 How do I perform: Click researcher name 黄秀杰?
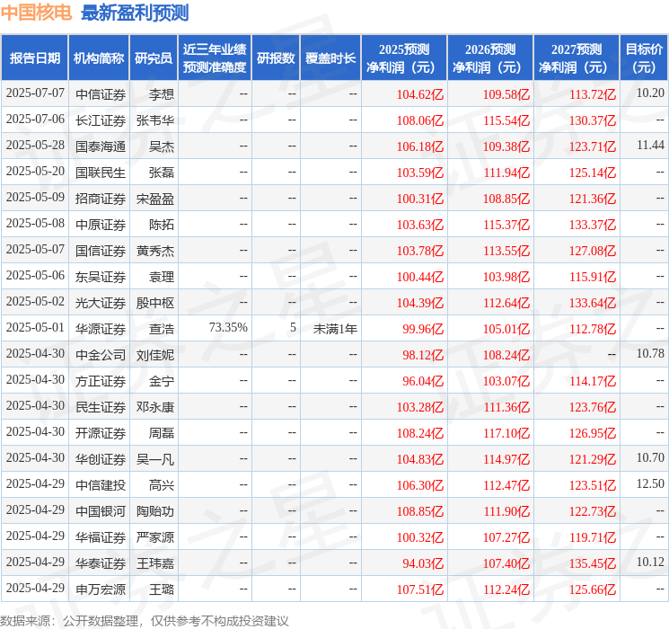(154, 251)
